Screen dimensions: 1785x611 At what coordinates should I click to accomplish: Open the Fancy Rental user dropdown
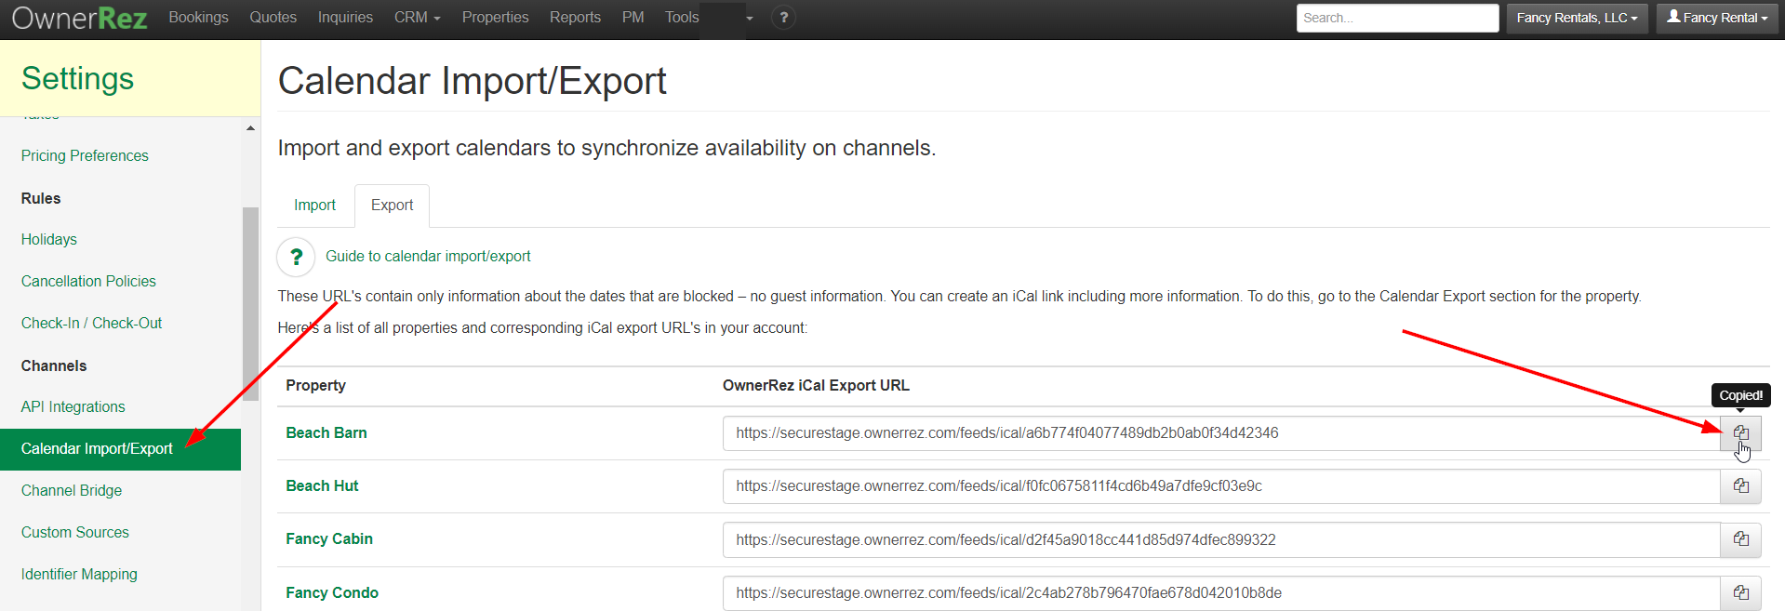point(1717,18)
